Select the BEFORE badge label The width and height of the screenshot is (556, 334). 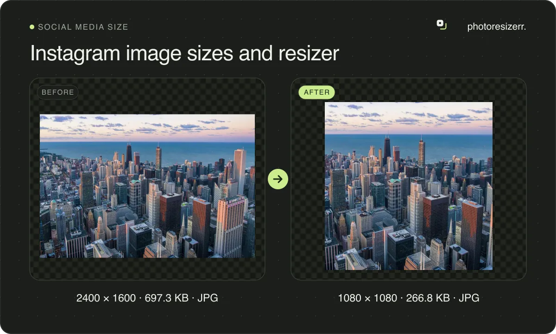pos(58,92)
